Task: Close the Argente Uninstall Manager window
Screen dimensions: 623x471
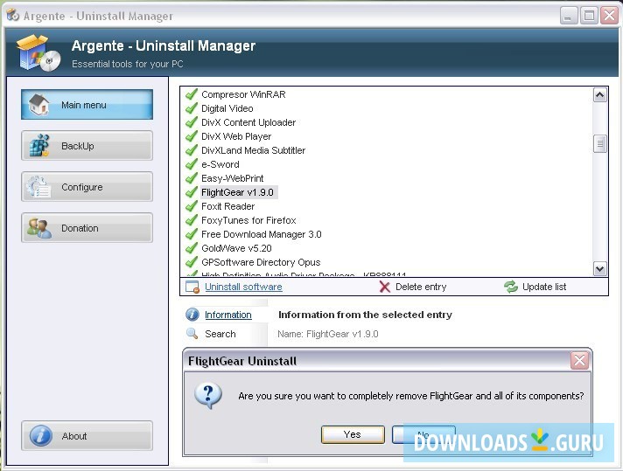Action: [x=610, y=16]
